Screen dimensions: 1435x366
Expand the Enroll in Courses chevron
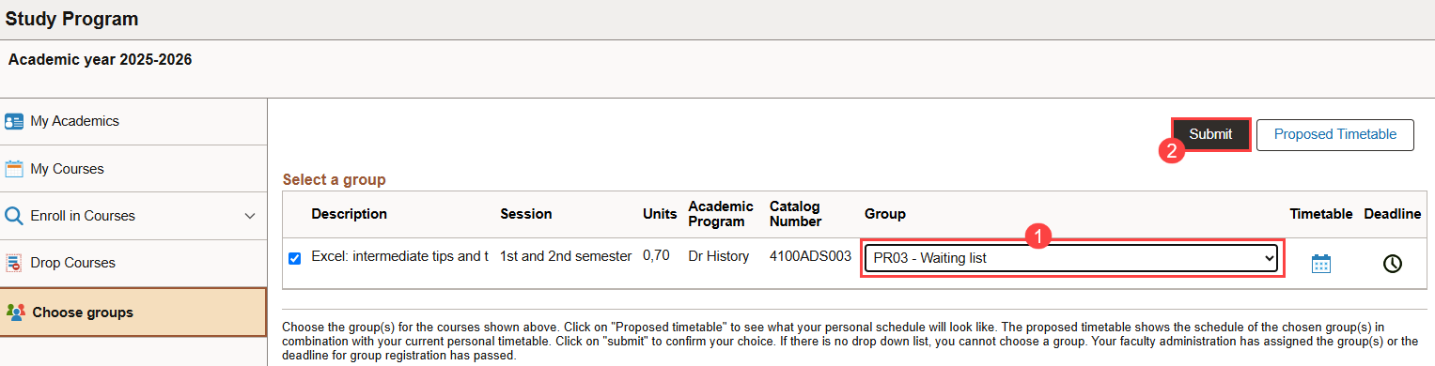(250, 216)
